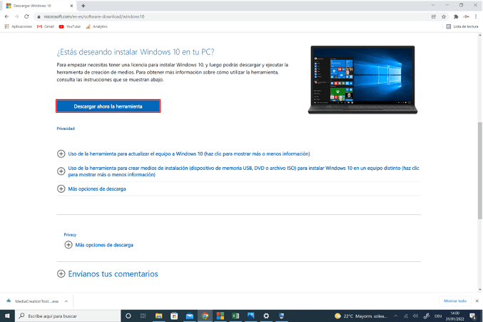Select the Descargar Windows 10 tab
Screen dimensions: 483x322
point(37,5)
